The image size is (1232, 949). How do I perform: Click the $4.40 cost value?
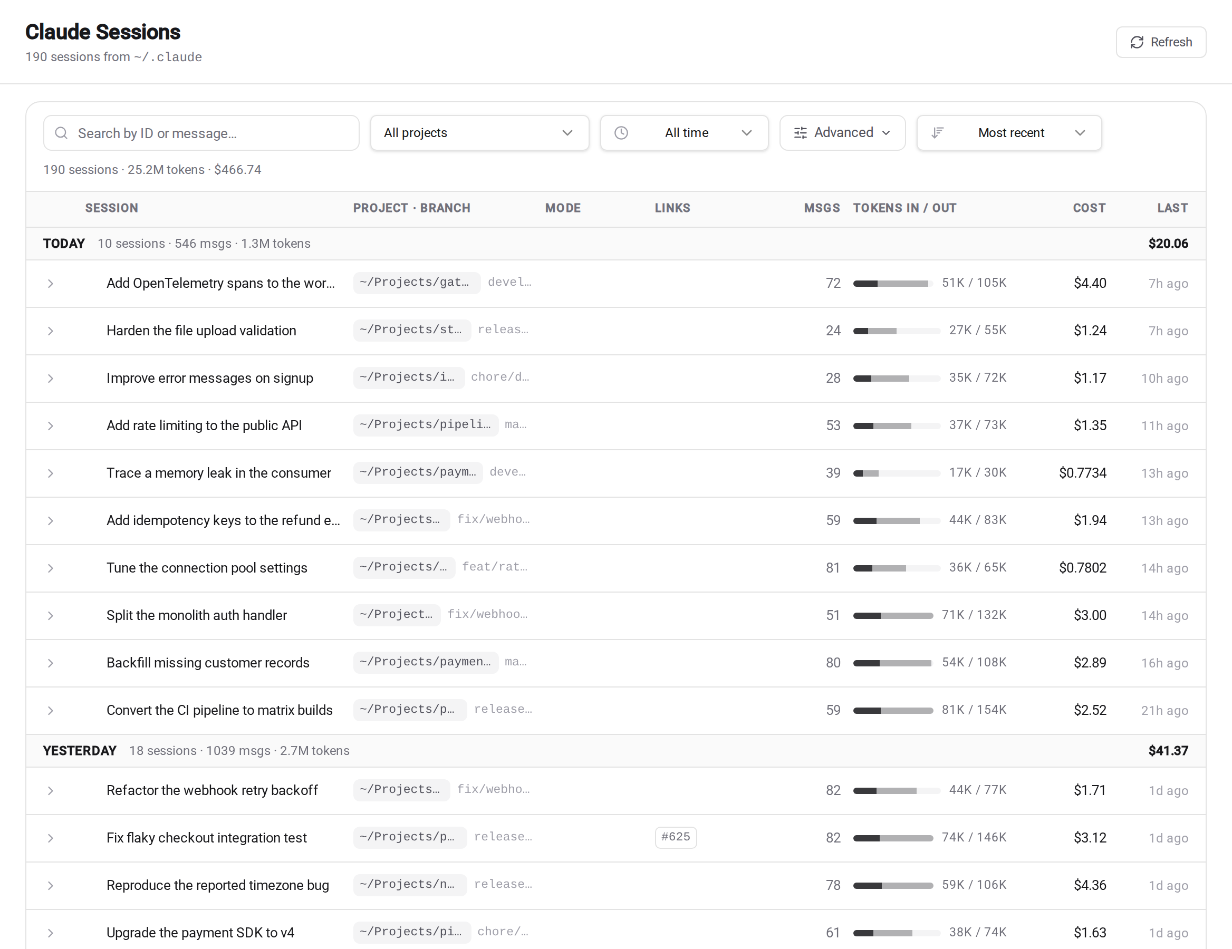[x=1089, y=283]
